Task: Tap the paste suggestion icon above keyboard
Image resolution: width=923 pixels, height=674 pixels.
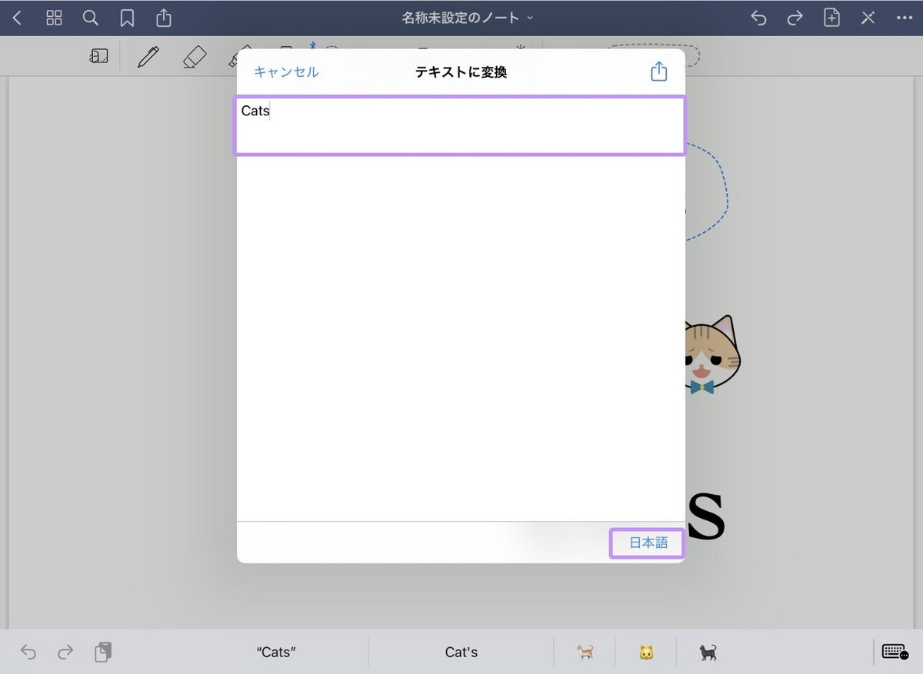Action: point(102,651)
